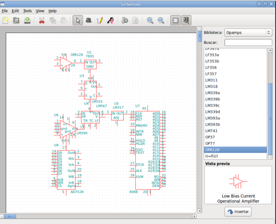276x224 pixels.
Task: Select LM339c in the list
Action: pyautogui.click(x=235, y=105)
